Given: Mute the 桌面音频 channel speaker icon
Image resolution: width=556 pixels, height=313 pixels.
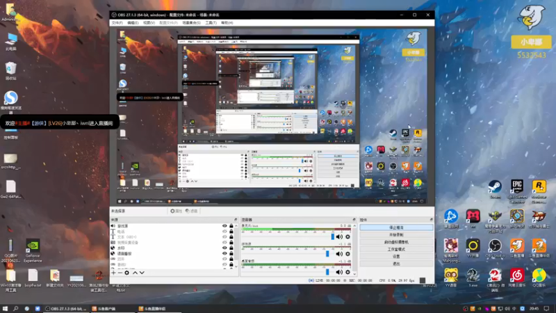Looking at the screenshot, I should point(339,272).
